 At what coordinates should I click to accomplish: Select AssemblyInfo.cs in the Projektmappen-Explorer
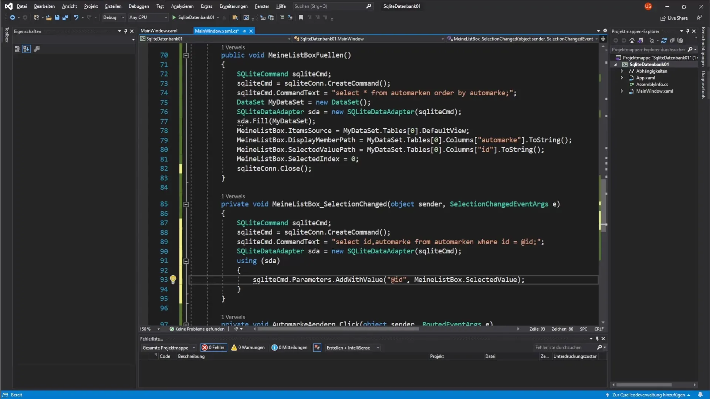(652, 84)
